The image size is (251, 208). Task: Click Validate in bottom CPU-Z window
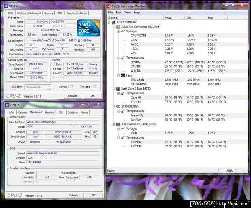pyautogui.click(x=74, y=195)
